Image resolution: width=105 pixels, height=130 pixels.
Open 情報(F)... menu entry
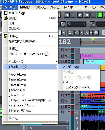click(30, 49)
